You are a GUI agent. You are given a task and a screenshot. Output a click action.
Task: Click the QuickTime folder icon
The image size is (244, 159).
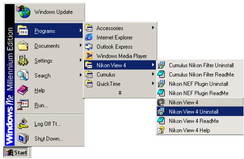pos(89,84)
